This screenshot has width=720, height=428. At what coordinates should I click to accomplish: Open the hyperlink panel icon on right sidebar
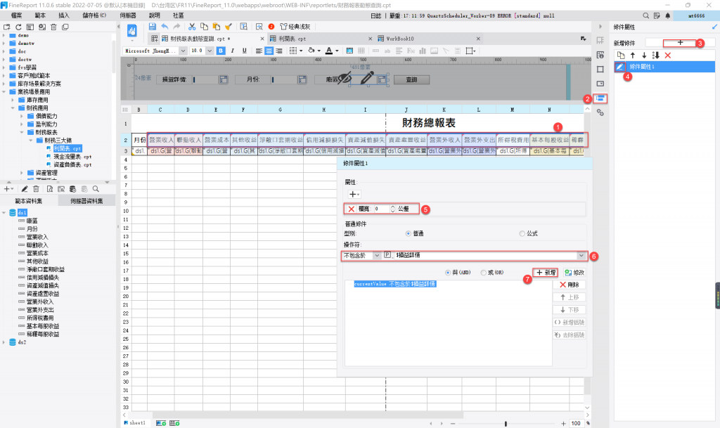(x=600, y=112)
